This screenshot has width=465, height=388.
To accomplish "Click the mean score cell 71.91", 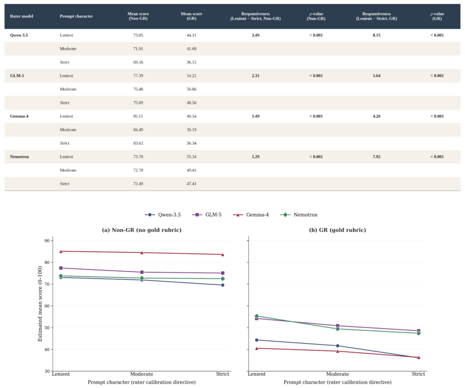I will click(x=138, y=49).
